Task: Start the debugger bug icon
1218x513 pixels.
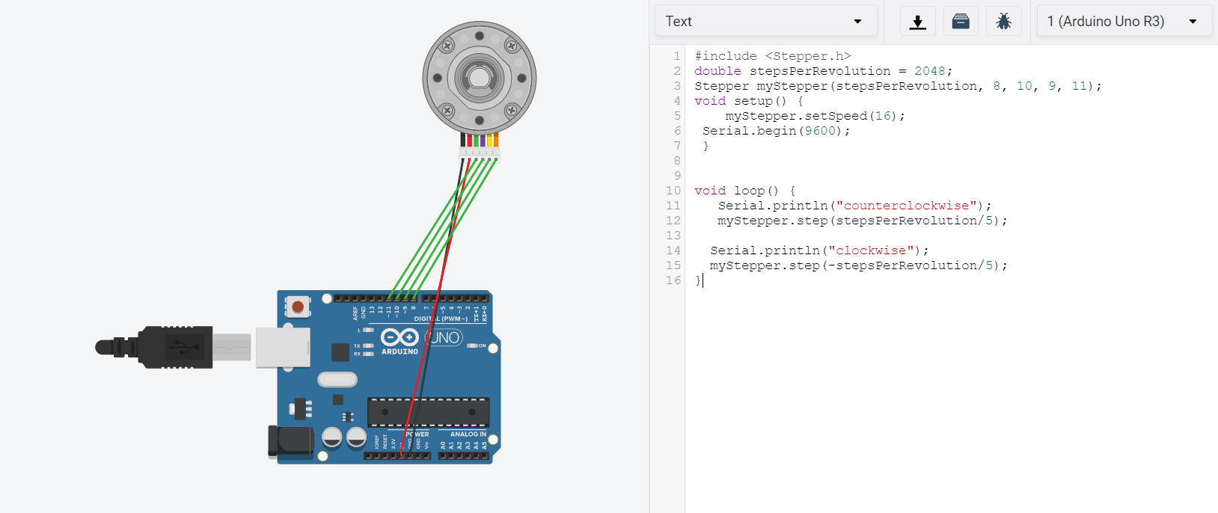Action: 1004,22
